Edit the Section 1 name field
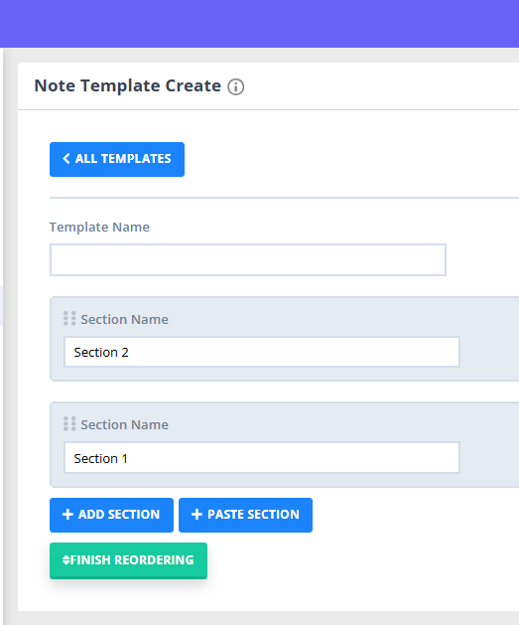This screenshot has height=625, width=519. (x=262, y=458)
